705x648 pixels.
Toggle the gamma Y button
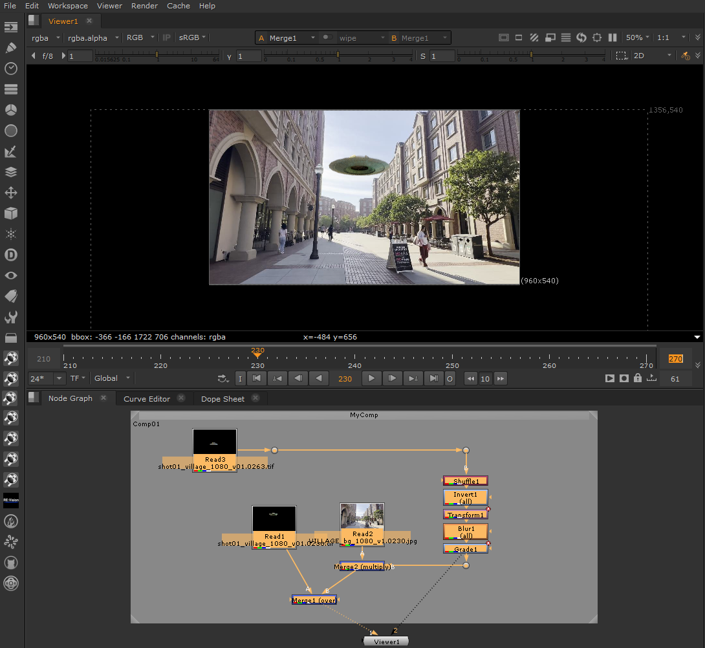[230, 56]
